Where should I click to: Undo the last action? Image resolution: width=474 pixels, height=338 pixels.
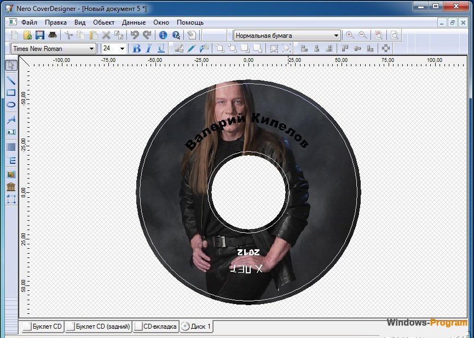135,35
